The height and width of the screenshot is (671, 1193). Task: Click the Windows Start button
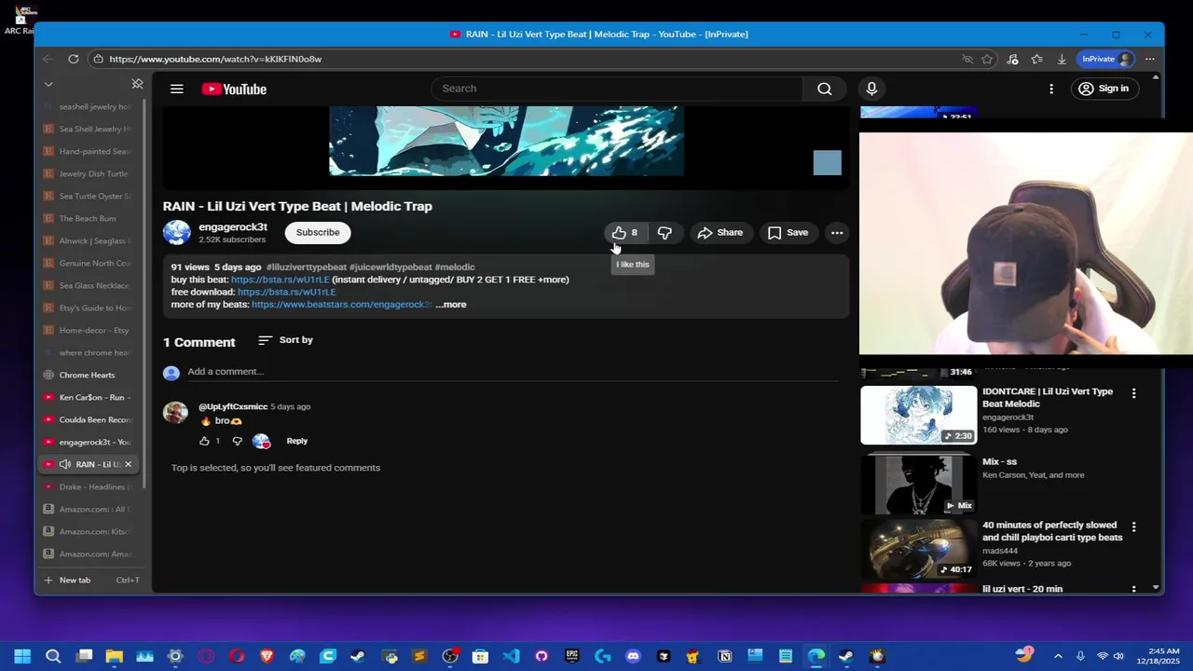(x=22, y=656)
